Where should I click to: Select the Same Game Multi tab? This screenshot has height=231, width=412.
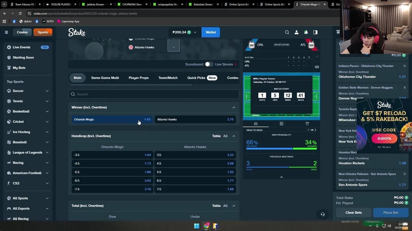click(x=105, y=78)
